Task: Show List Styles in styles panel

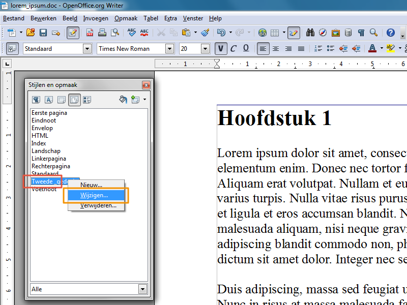Action: 87,100
